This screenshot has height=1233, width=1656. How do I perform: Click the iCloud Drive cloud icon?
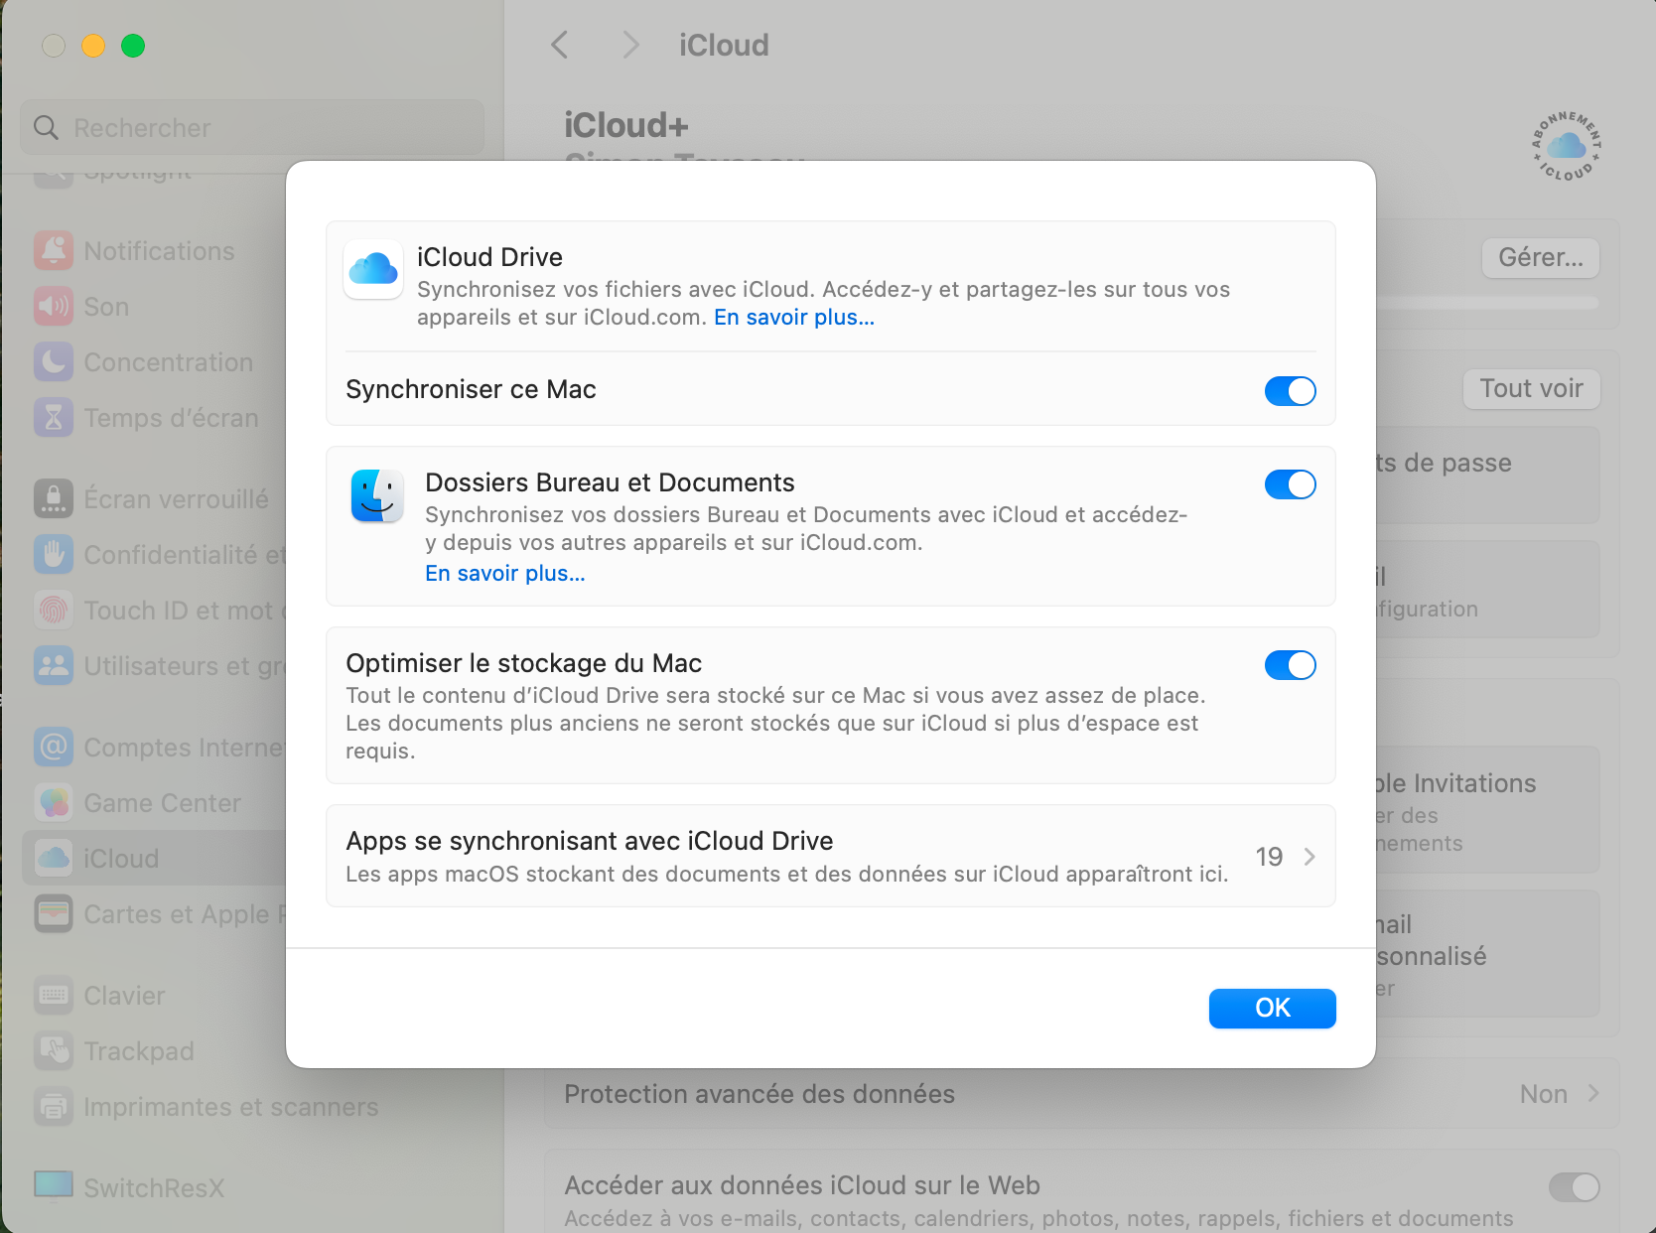373,269
